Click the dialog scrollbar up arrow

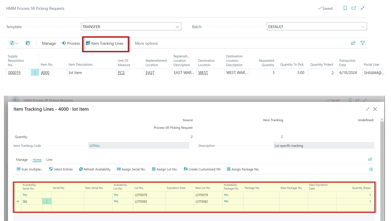pyautogui.click(x=382, y=120)
